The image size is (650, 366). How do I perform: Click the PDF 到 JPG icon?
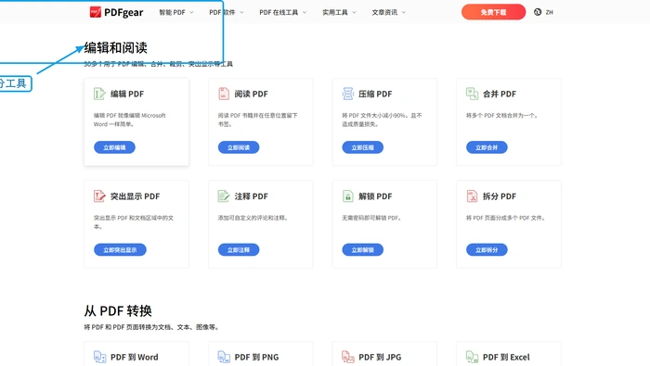pos(348,357)
